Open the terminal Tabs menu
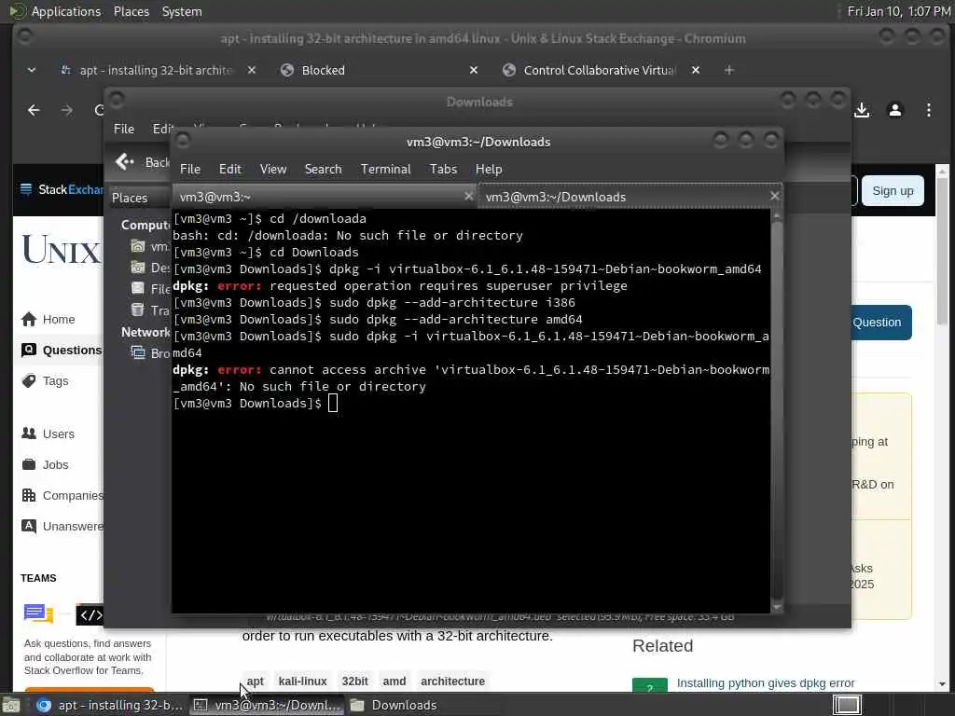This screenshot has width=955, height=716. (443, 170)
